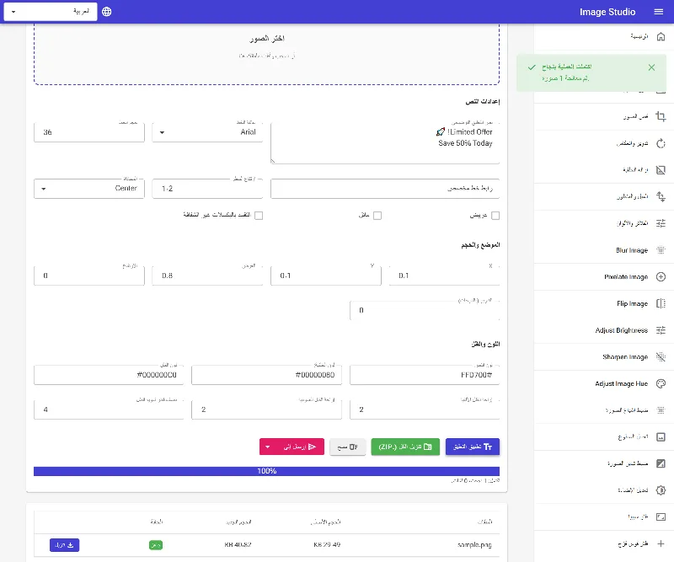Enable the non-transparent pixels restriction checkbox

click(x=259, y=216)
